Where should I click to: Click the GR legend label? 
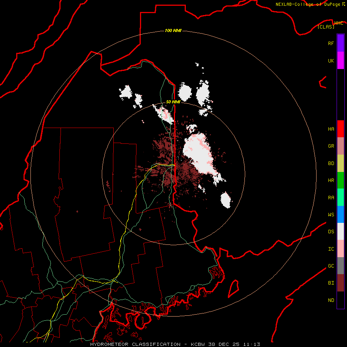[331, 146]
